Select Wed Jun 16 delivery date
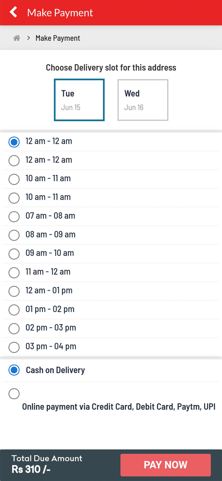This screenshot has width=222, height=481. 143,100
